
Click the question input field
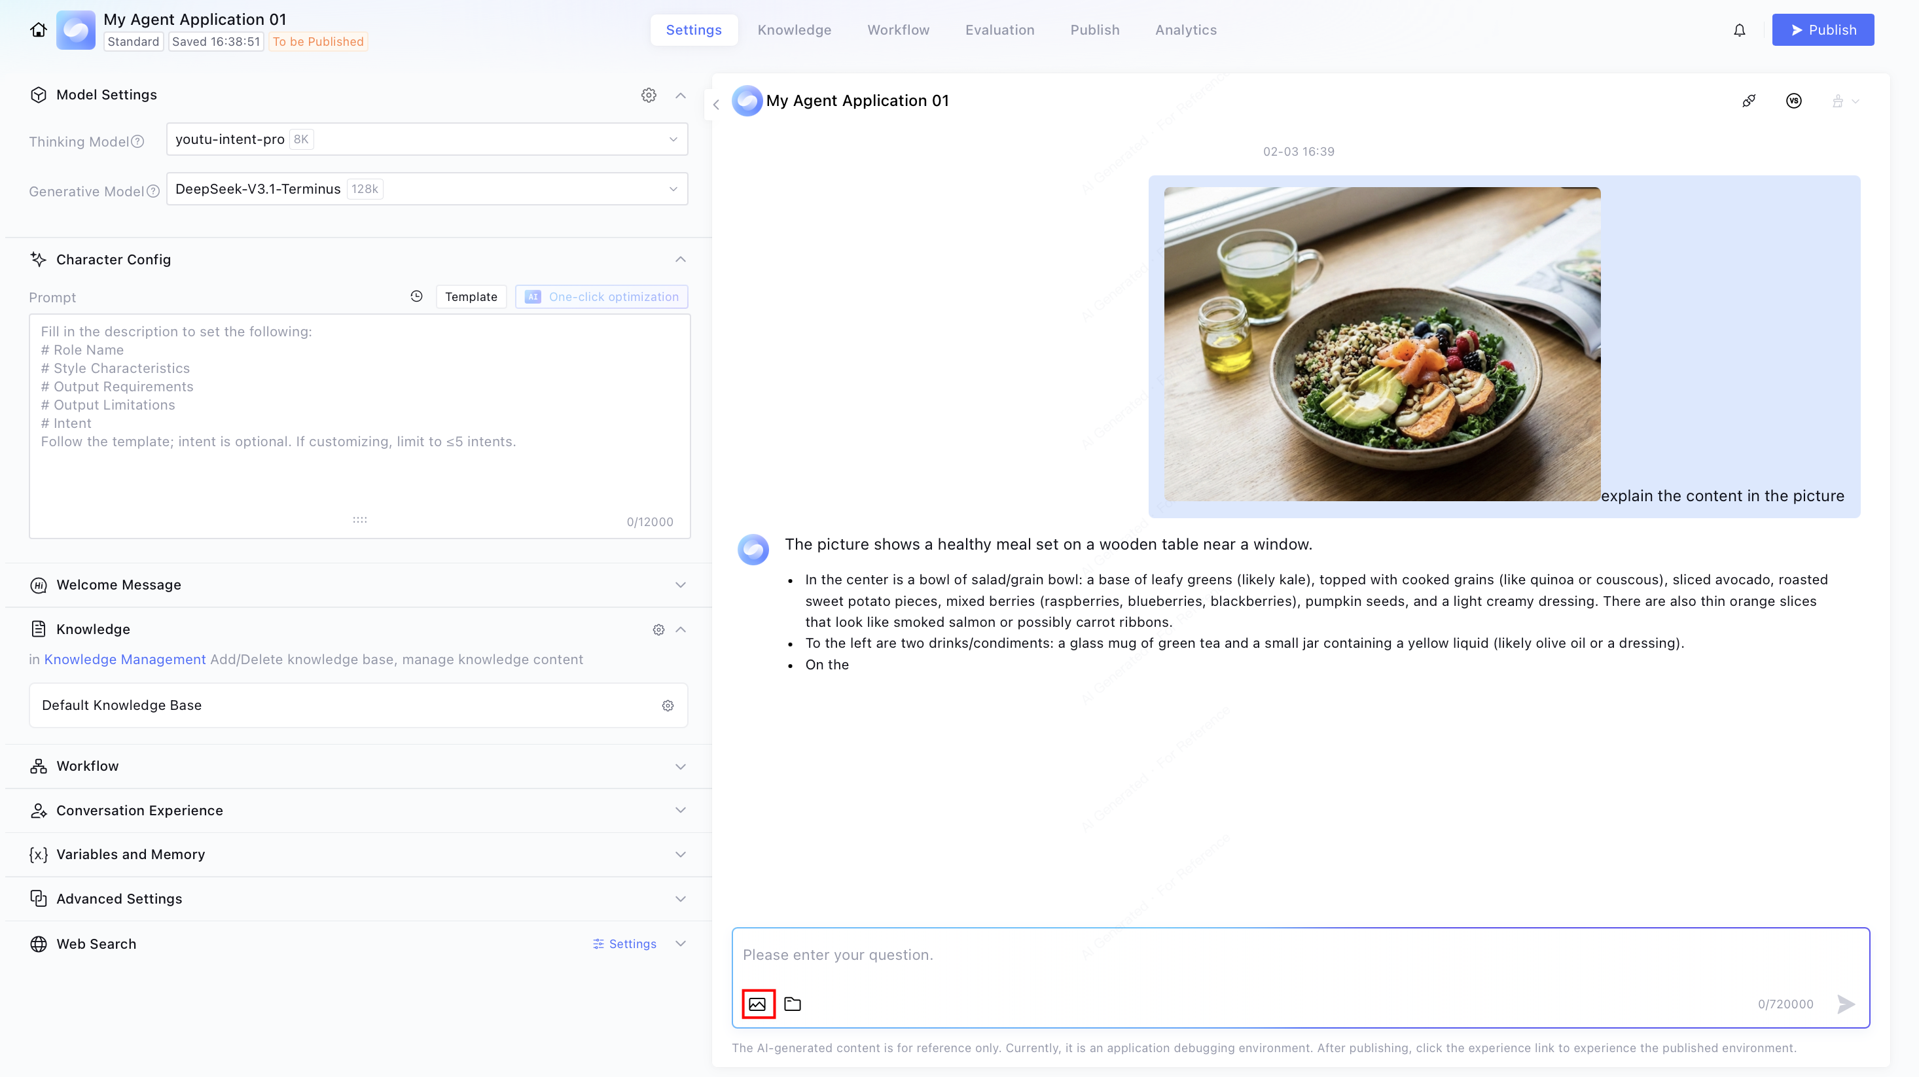pyautogui.click(x=1299, y=955)
